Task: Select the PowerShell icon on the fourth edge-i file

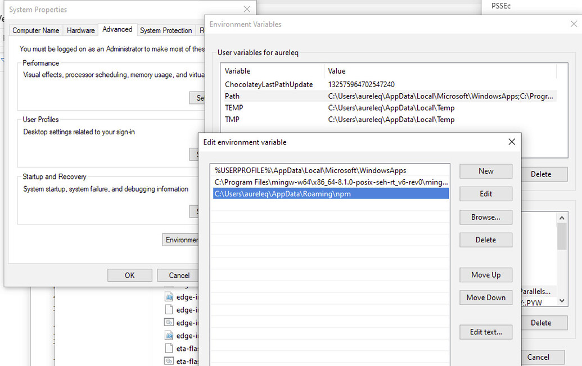Action: [x=170, y=335]
